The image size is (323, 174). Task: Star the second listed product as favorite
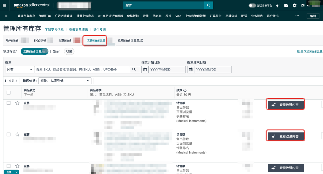[x=17, y=135]
